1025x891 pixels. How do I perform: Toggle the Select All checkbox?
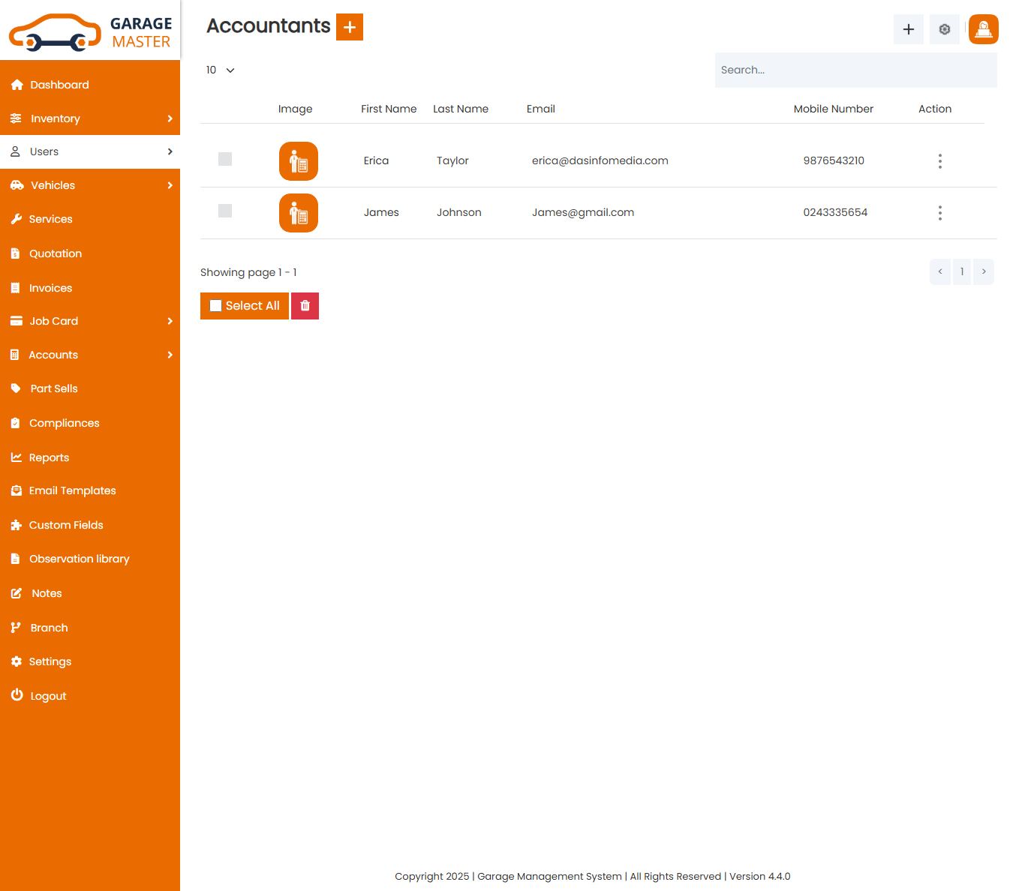tap(216, 305)
